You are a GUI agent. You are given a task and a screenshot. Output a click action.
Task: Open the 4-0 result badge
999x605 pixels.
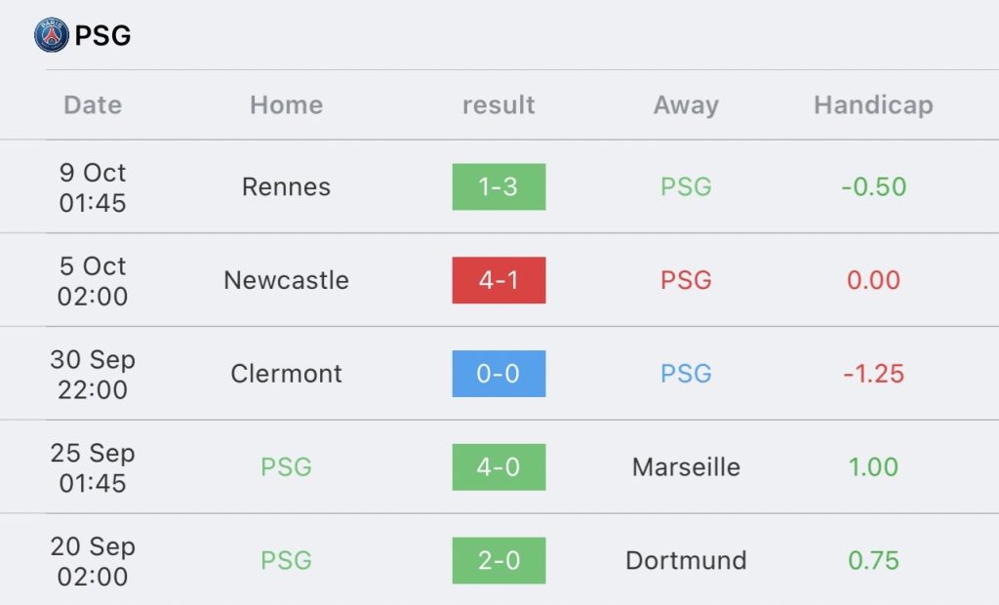(x=499, y=467)
